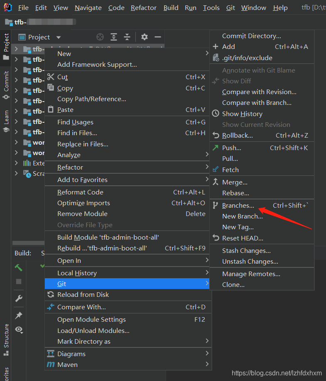Choose Push... in Git submenu
The image size is (326, 381).
(262, 148)
